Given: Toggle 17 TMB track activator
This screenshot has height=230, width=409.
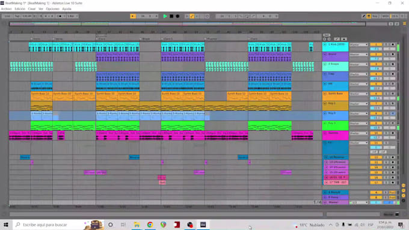Looking at the screenshot, I should [x=376, y=183].
